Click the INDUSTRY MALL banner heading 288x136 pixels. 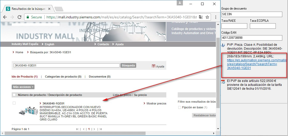45,36
